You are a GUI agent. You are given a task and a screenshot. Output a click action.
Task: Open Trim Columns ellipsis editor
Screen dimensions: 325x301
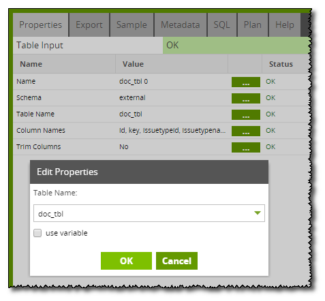246,147
